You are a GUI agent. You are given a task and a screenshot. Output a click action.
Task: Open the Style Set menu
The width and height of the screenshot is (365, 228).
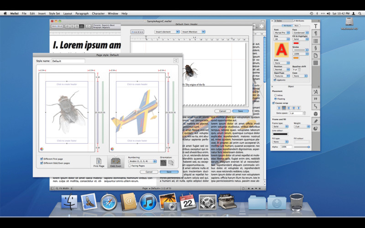pyautogui.click(x=54, y=14)
